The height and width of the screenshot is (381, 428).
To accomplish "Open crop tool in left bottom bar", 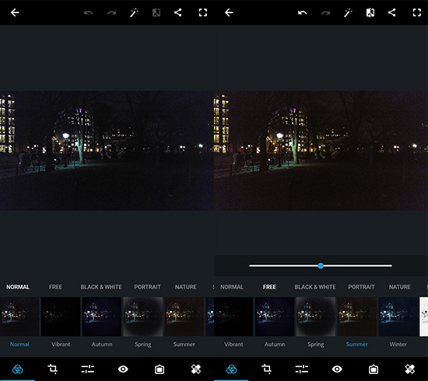I will (x=52, y=369).
